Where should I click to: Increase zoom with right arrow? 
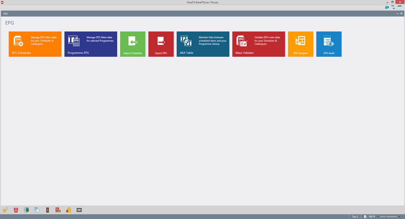pyautogui.click(x=399, y=217)
